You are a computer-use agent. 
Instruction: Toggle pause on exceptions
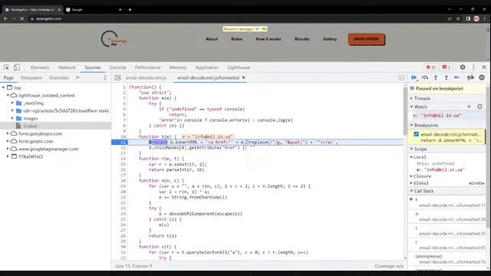pyautogui.click(x=482, y=77)
